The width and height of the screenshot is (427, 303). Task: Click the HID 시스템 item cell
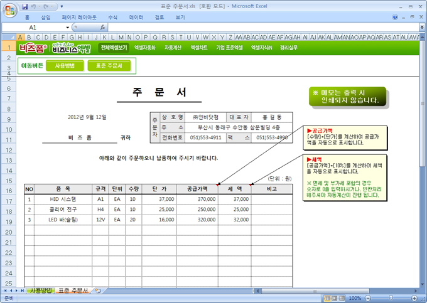(63, 199)
